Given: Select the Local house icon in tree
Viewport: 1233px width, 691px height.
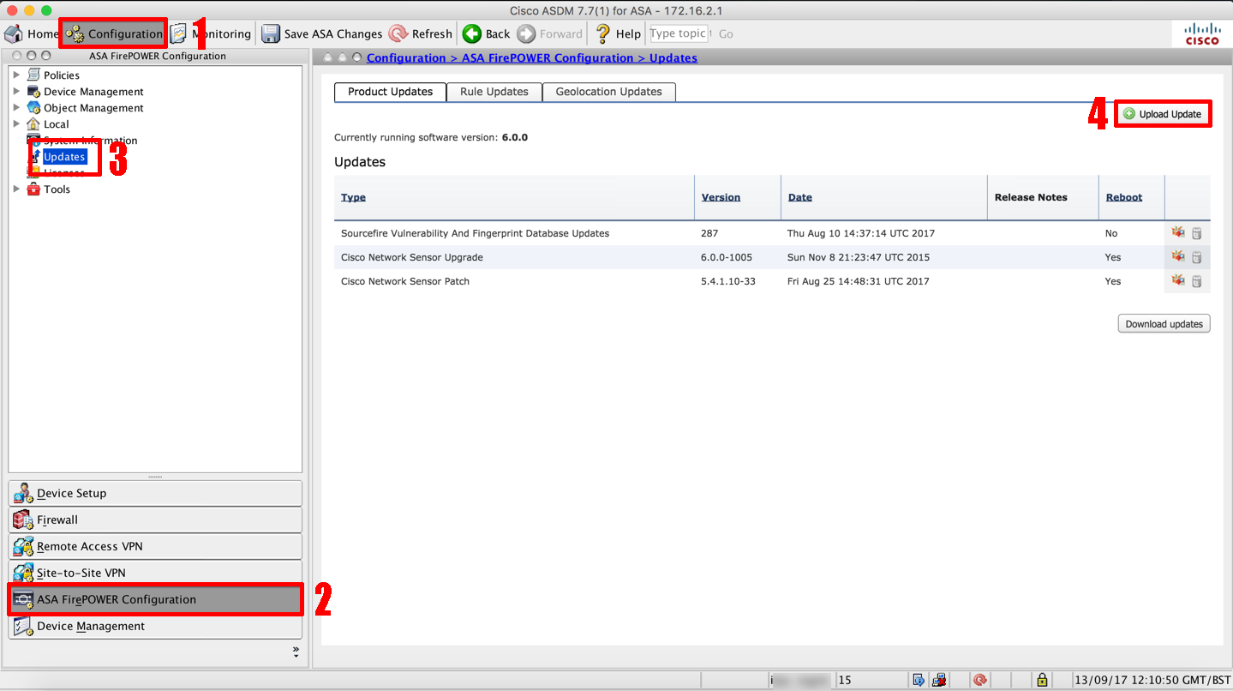Looking at the screenshot, I should (33, 123).
